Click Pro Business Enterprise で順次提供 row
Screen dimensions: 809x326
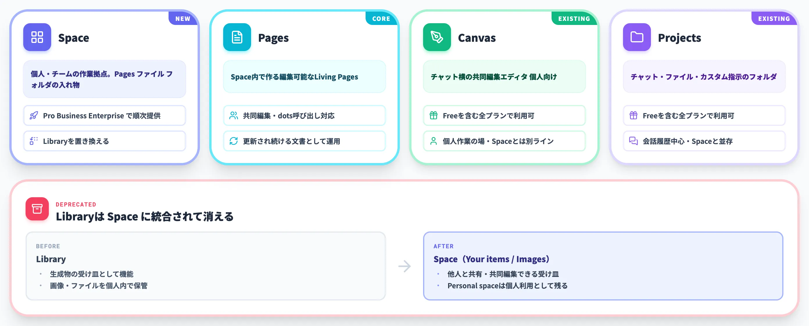(x=105, y=116)
